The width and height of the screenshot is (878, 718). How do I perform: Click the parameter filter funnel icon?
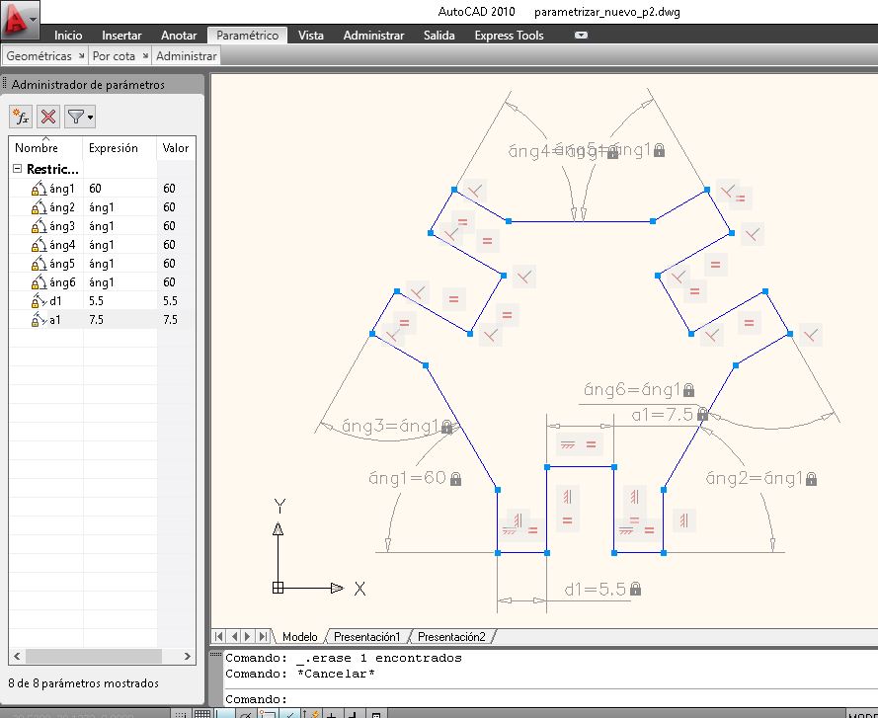coord(76,118)
